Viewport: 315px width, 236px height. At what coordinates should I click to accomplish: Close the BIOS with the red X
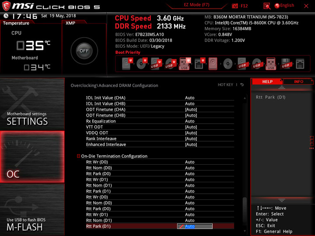tap(306, 6)
